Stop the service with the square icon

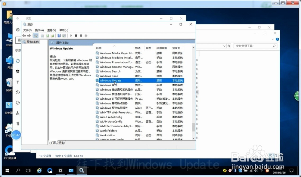point(76,36)
